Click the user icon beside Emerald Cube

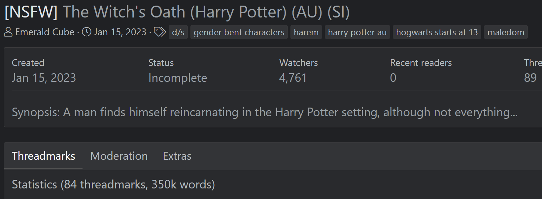point(8,32)
